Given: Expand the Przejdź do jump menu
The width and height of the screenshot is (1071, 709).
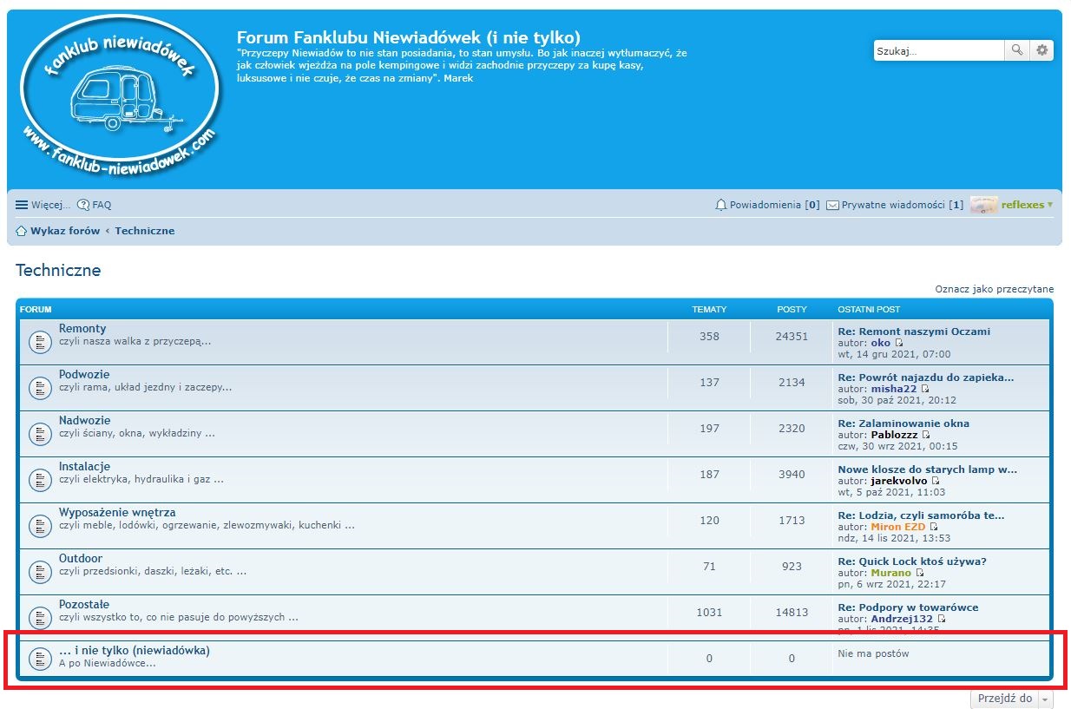Looking at the screenshot, I should [x=1011, y=699].
